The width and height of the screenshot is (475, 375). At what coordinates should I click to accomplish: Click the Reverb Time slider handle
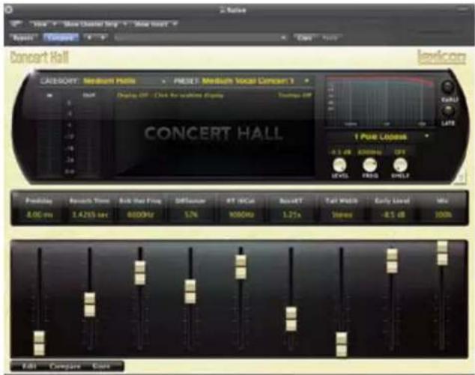tap(89, 304)
